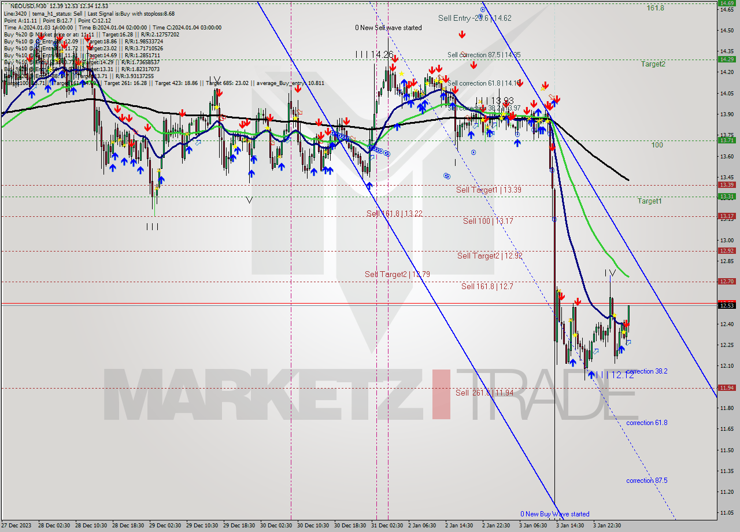The height and width of the screenshot is (532, 740).
Task: Select the '0 New Buy Wave started' label
Action: [555, 514]
